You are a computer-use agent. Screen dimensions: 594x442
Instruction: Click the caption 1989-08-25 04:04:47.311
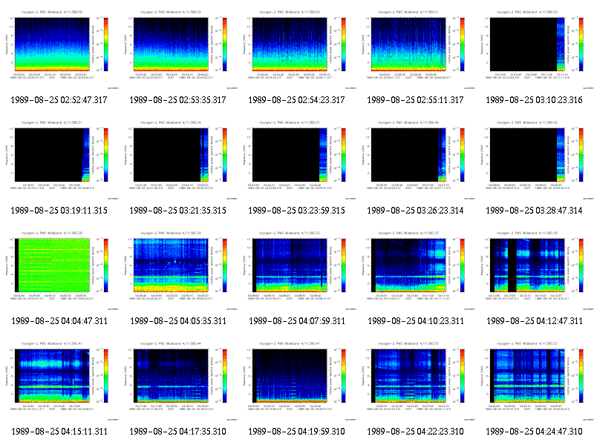59,321
